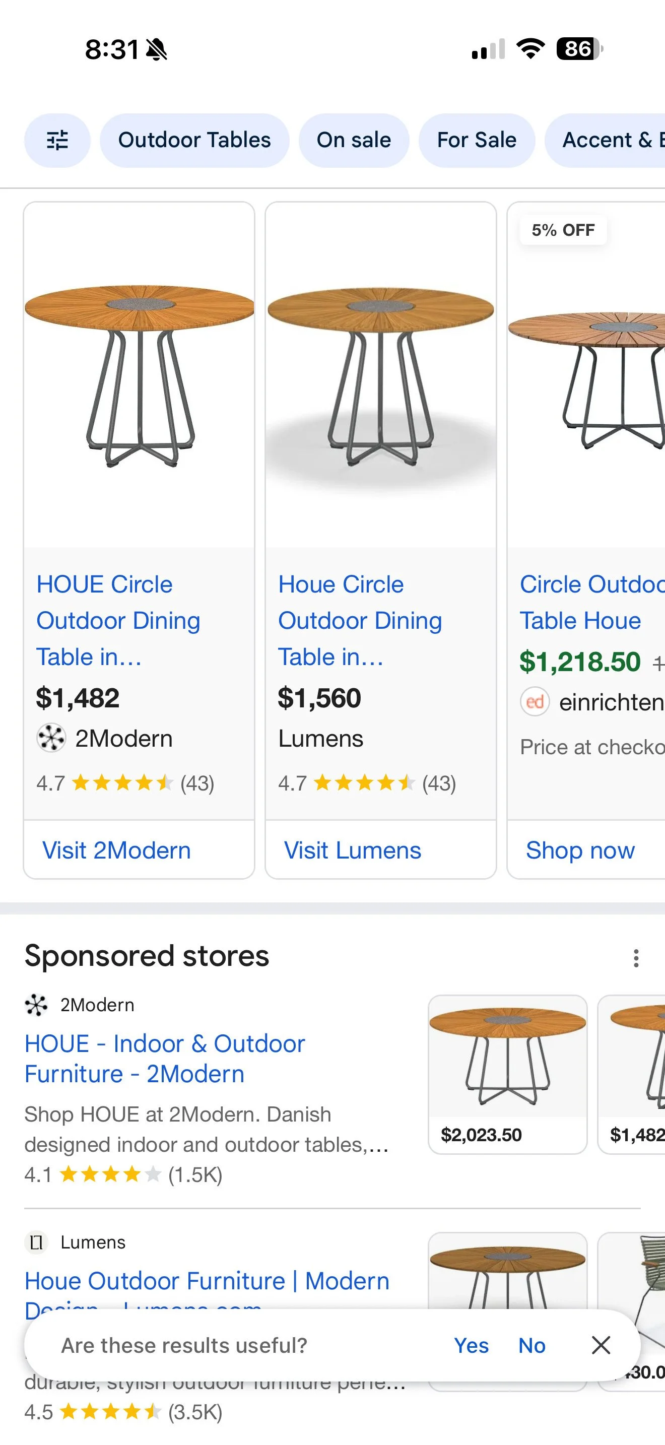Select the Accent filter chip
This screenshot has height=1445, width=665.
pos(606,140)
